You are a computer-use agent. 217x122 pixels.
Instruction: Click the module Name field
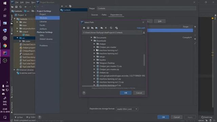146,8
